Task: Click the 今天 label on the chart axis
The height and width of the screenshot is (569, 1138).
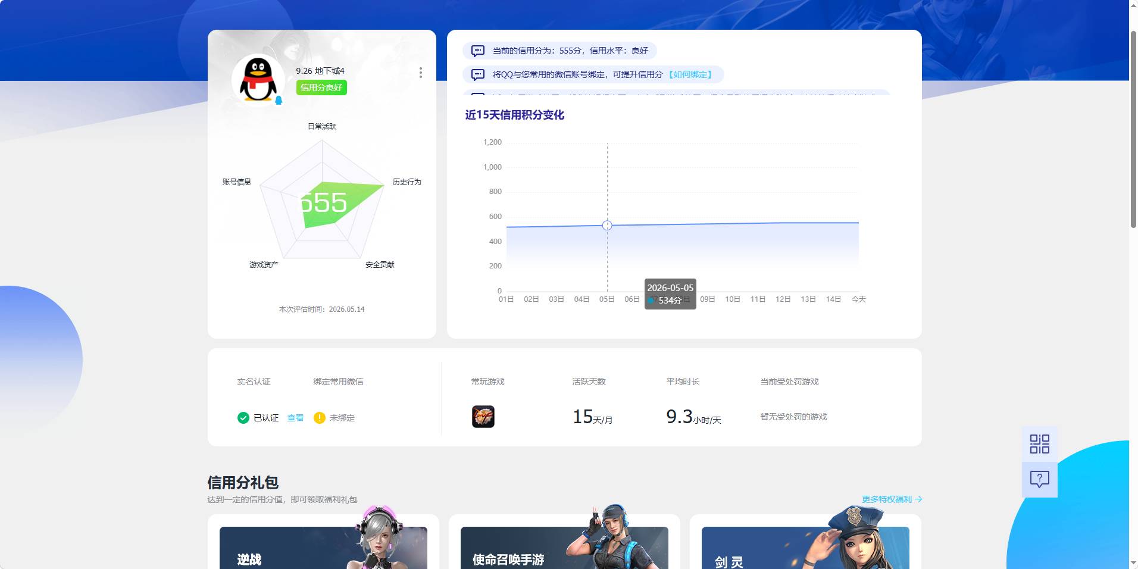Action: (x=859, y=299)
